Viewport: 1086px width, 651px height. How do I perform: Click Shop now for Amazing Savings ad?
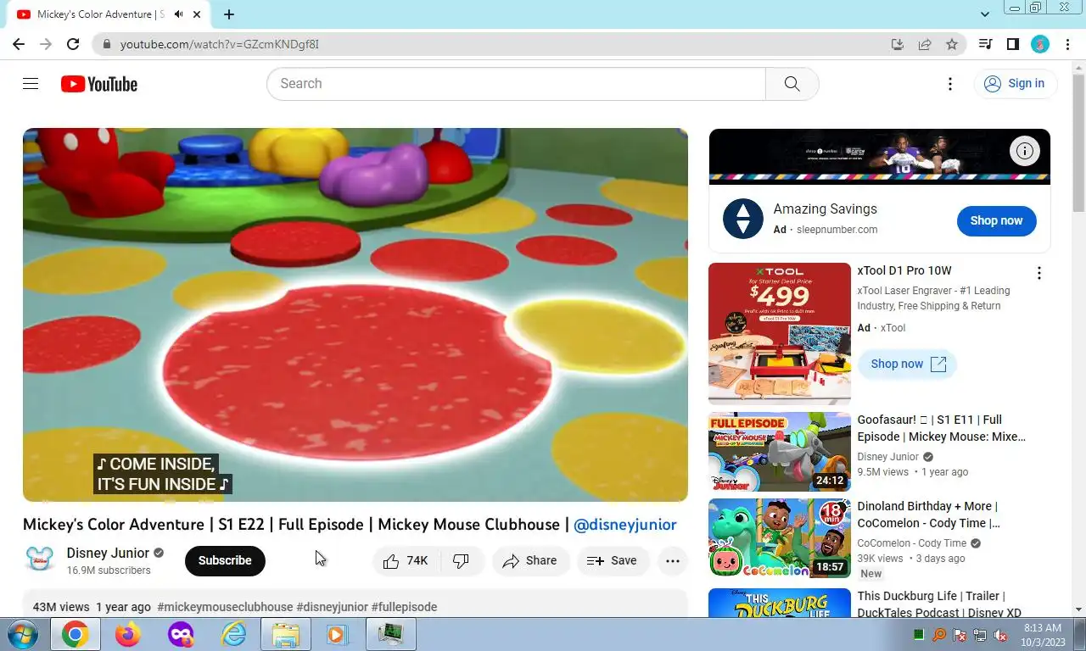(996, 220)
